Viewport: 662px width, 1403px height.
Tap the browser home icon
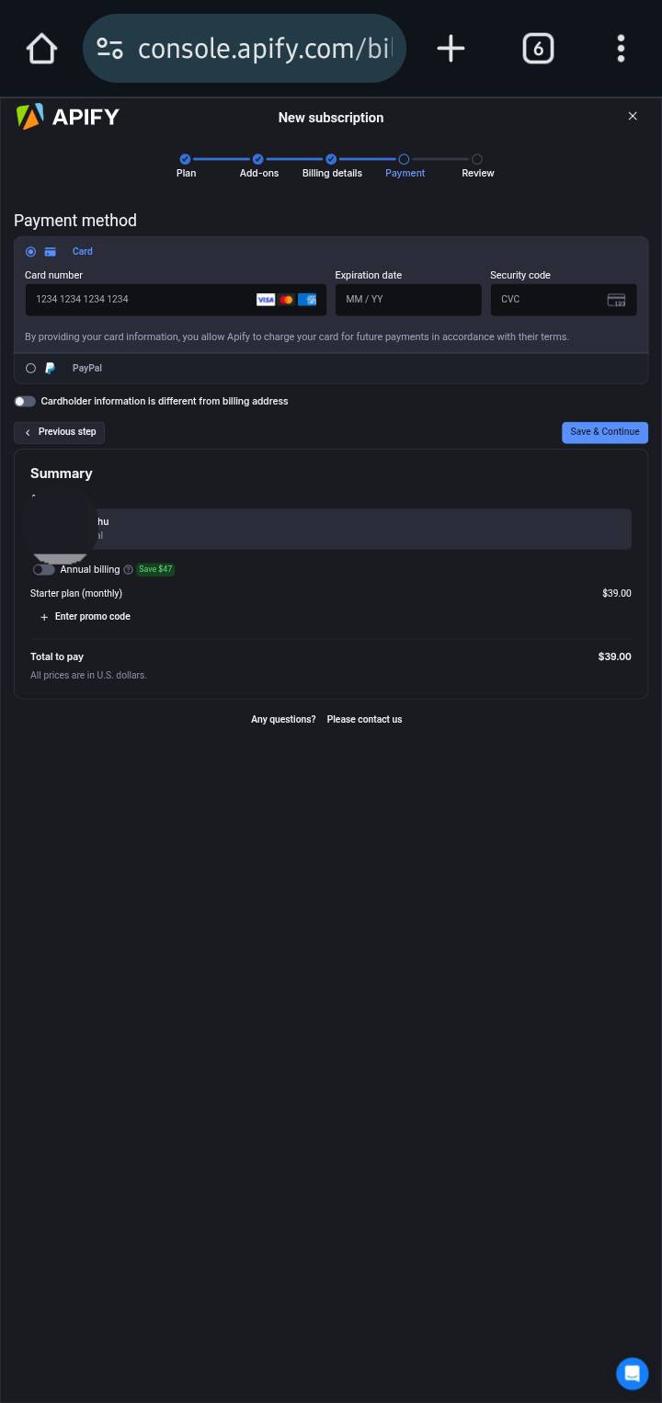click(42, 49)
